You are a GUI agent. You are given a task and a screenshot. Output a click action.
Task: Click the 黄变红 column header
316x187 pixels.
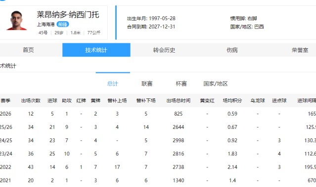207,100
